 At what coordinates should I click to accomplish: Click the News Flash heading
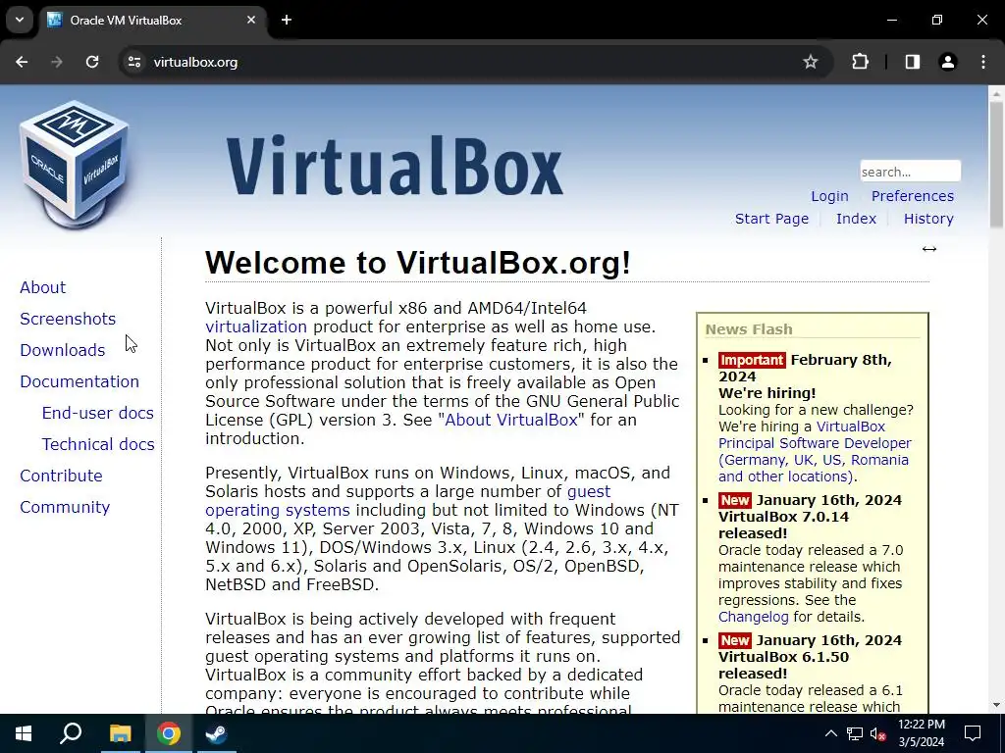[749, 329]
